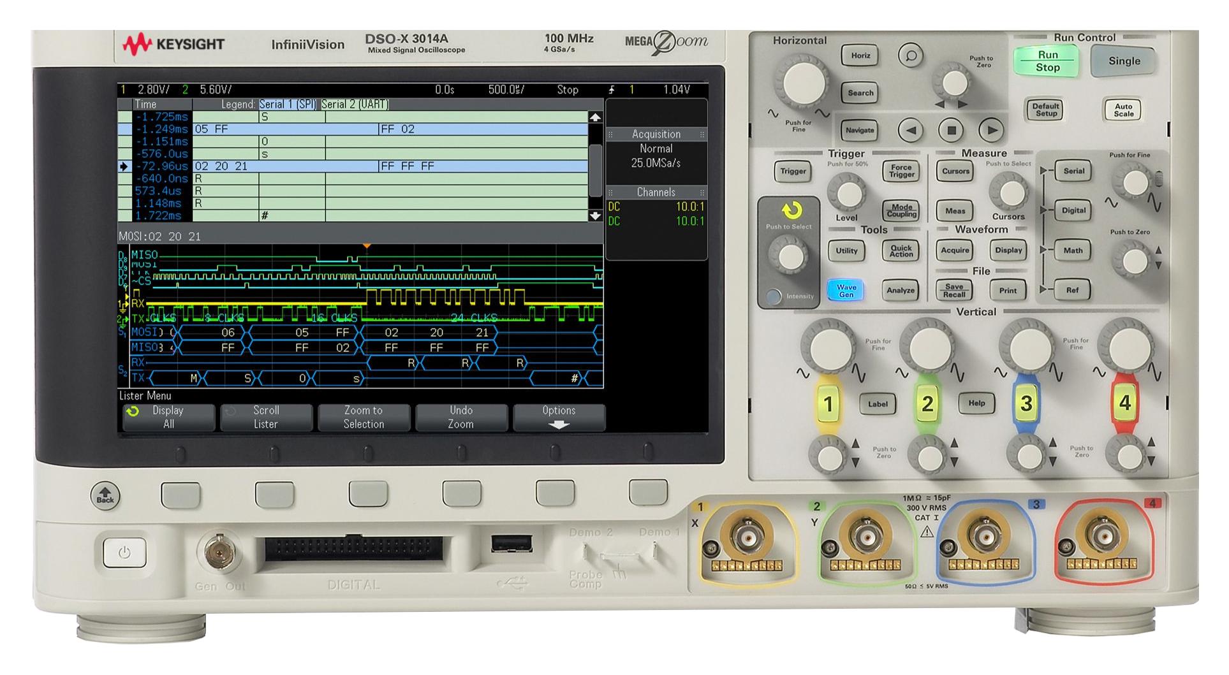
Task: Select Display All softkey on screen
Action: pos(168,417)
